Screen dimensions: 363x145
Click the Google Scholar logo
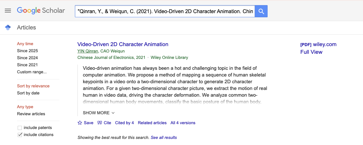(41, 11)
